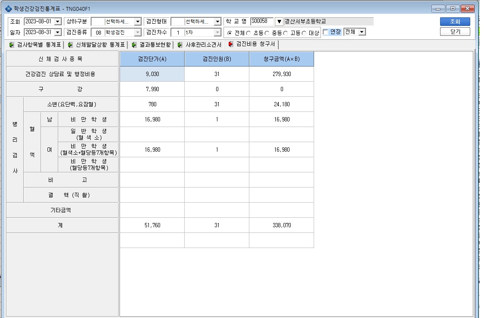The image size is (497, 318).
Task: Click green arrow icon of 신체발달상황 통계표 tab
Action: tap(70, 45)
